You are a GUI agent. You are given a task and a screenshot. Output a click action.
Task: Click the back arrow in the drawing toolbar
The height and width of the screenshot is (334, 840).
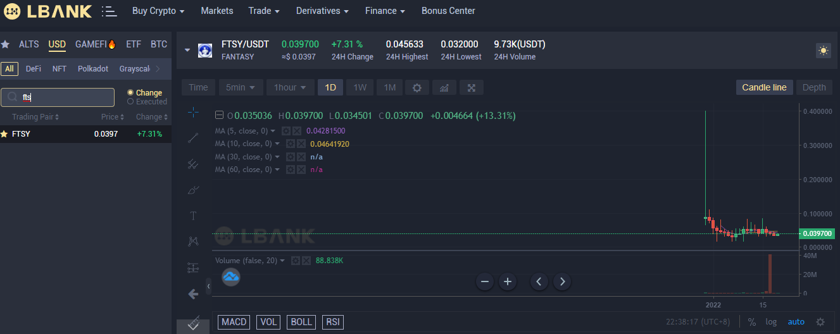tap(194, 294)
